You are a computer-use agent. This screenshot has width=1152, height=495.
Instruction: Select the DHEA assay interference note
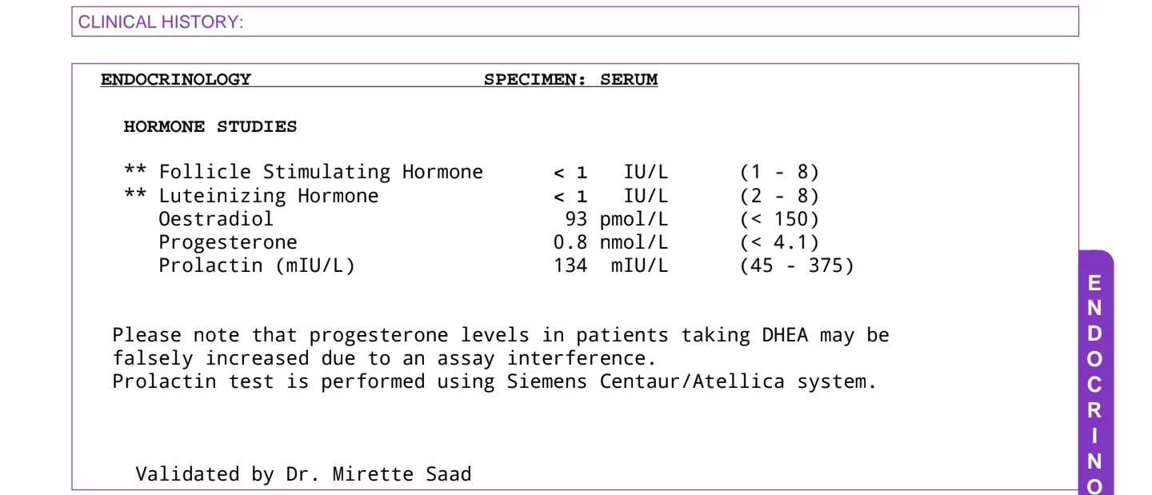tap(501, 346)
